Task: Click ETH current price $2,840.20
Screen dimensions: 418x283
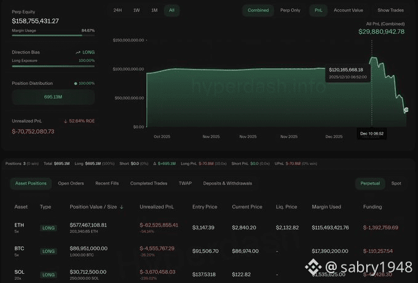Action: click(244, 228)
